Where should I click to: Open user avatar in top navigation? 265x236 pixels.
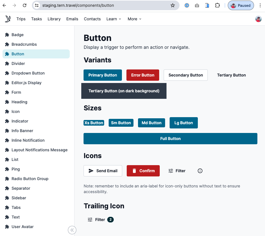tap(258, 19)
